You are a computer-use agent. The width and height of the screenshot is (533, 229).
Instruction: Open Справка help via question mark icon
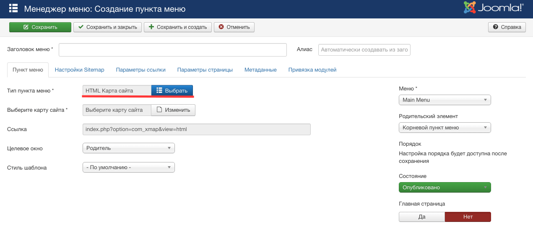pos(496,27)
